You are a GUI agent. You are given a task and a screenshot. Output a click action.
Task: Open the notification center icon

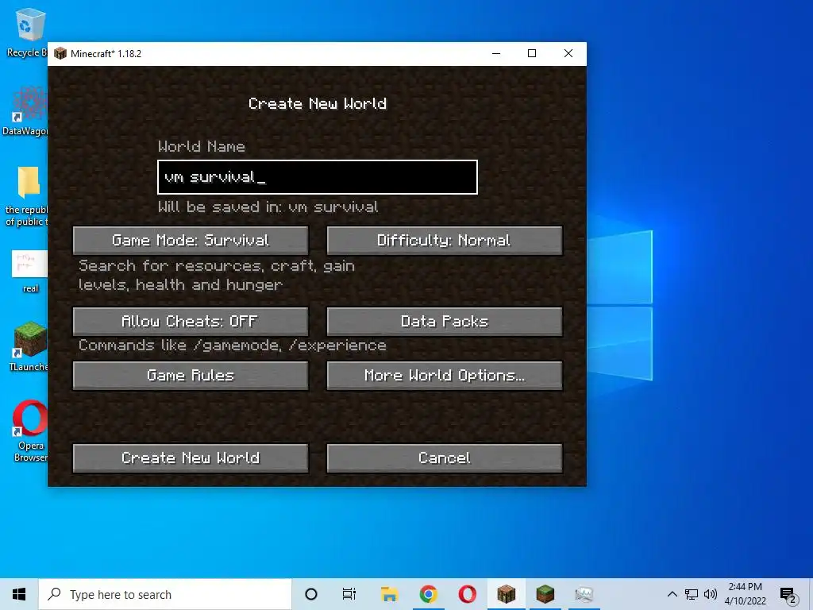pyautogui.click(x=788, y=595)
